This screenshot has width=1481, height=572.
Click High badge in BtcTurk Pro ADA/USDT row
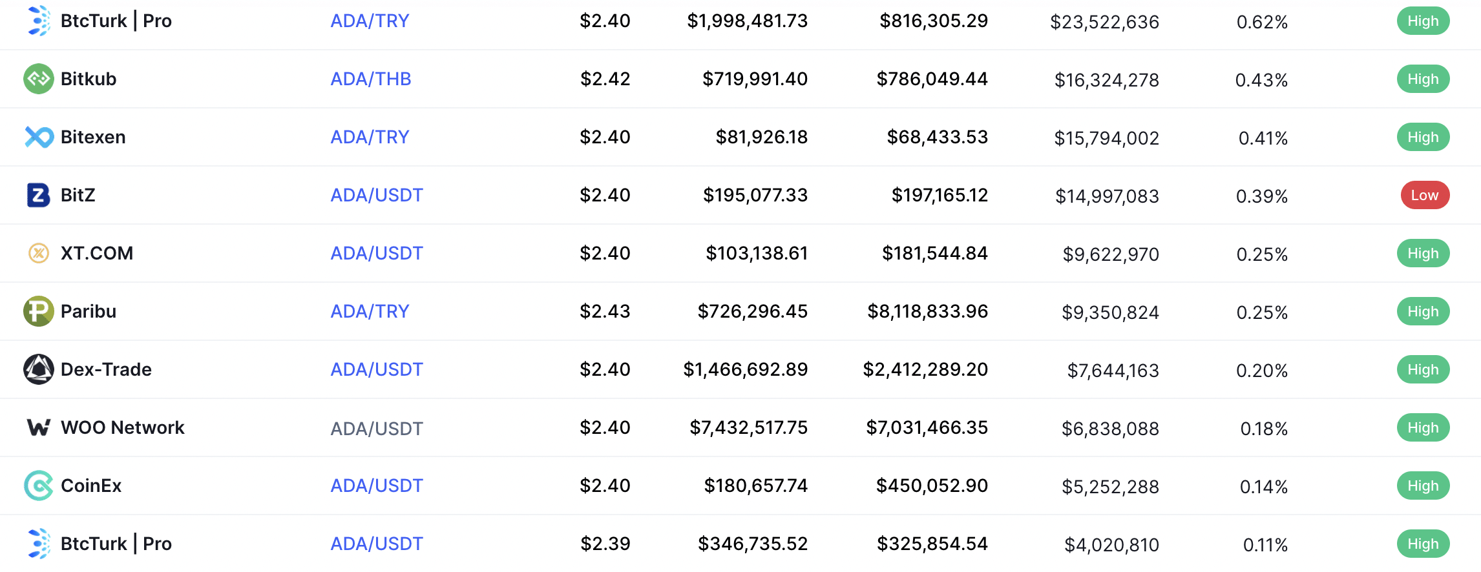tap(1423, 544)
